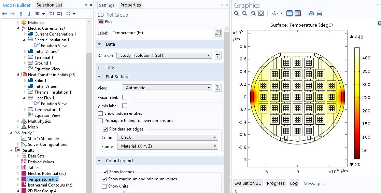Uncheck Plot data set edges
Image resolution: width=381 pixels, height=193 pixels.
[105, 129]
